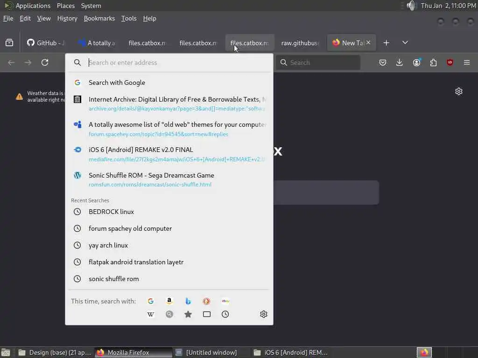The height and width of the screenshot is (358, 478).
Task: Close the New Tab tab
Action: (369, 42)
